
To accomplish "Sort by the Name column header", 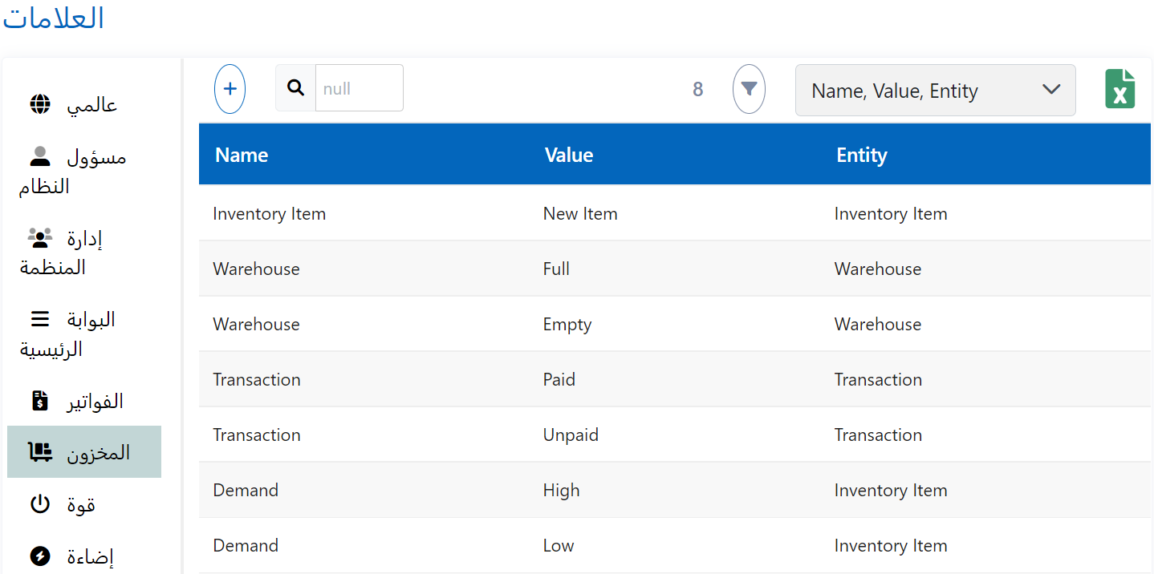I will [x=242, y=155].
